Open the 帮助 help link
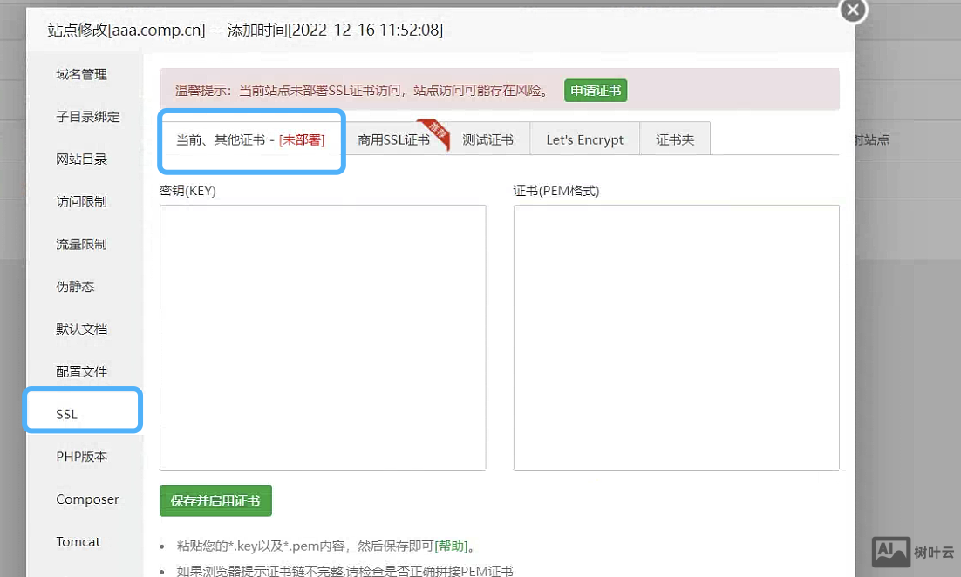 [452, 546]
